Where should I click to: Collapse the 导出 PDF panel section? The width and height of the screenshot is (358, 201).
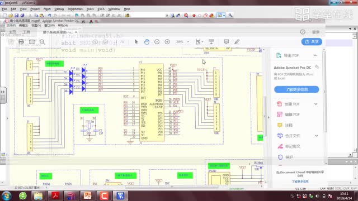point(315,55)
